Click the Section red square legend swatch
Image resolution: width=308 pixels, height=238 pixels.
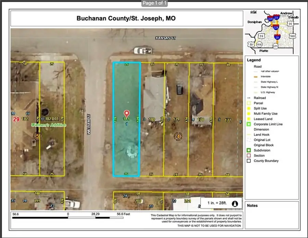click(248, 156)
